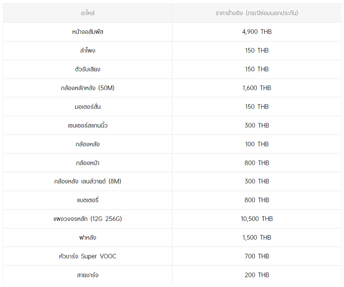Screen dimensions: 344x287
Task: Click the หน้าจอสัมผัส part name cell
Action: pos(88,32)
